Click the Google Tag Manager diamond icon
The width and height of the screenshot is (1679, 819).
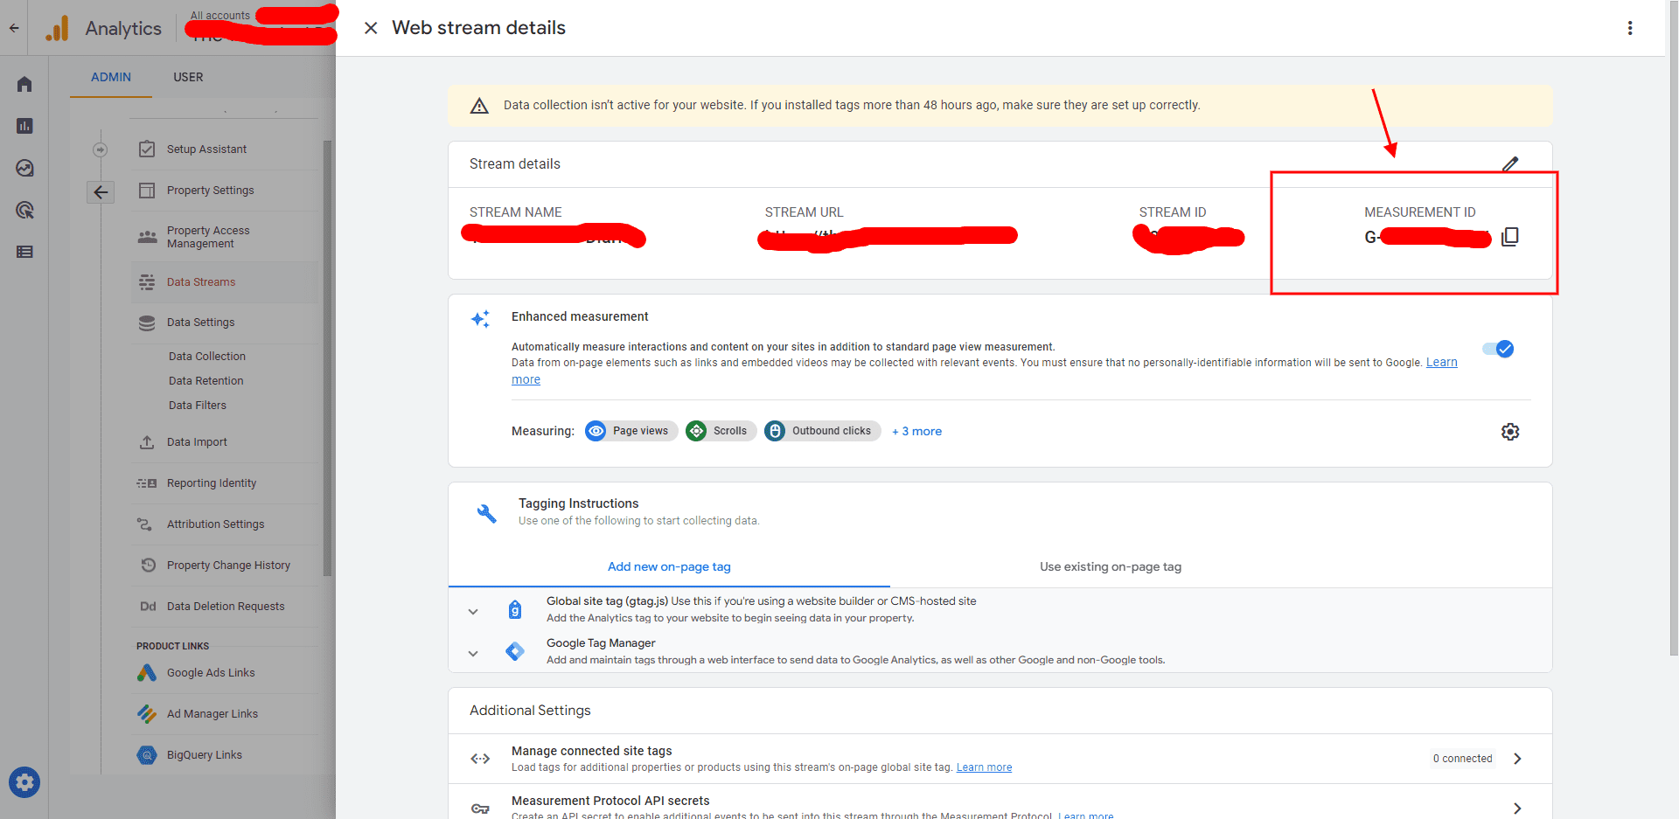[x=515, y=651]
